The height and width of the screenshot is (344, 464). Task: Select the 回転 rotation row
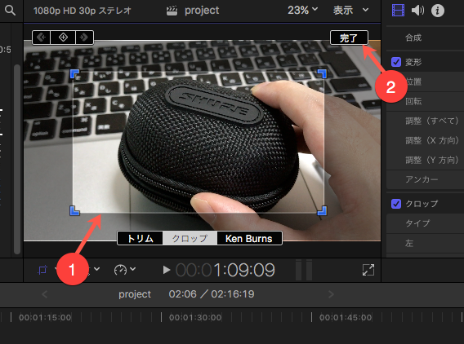(x=426, y=101)
